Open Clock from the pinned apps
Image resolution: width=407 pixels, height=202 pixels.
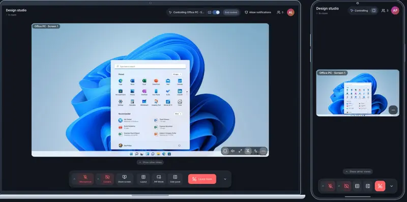pos(180,103)
